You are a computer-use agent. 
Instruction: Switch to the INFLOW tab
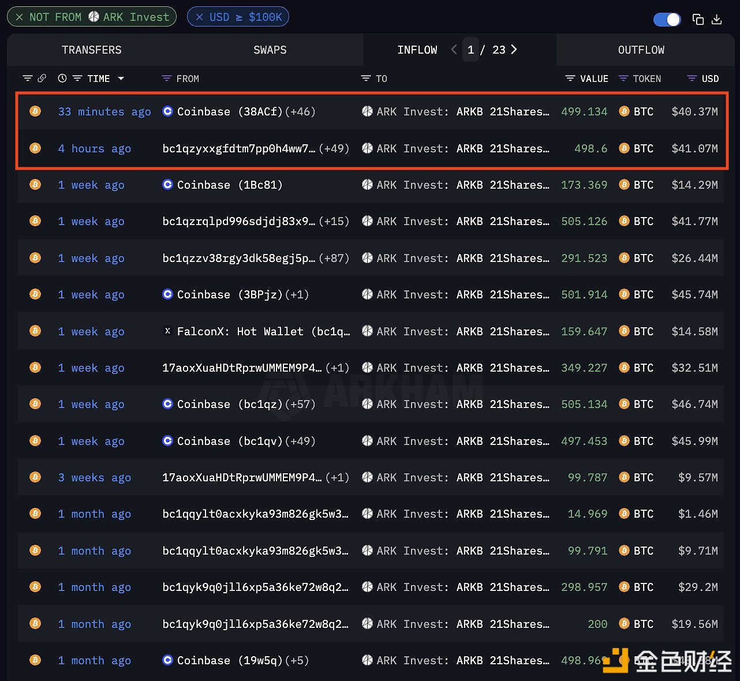coord(417,50)
